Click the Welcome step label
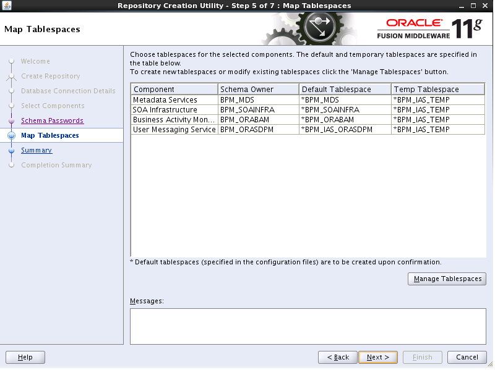This screenshot has width=495, height=370. [x=35, y=61]
